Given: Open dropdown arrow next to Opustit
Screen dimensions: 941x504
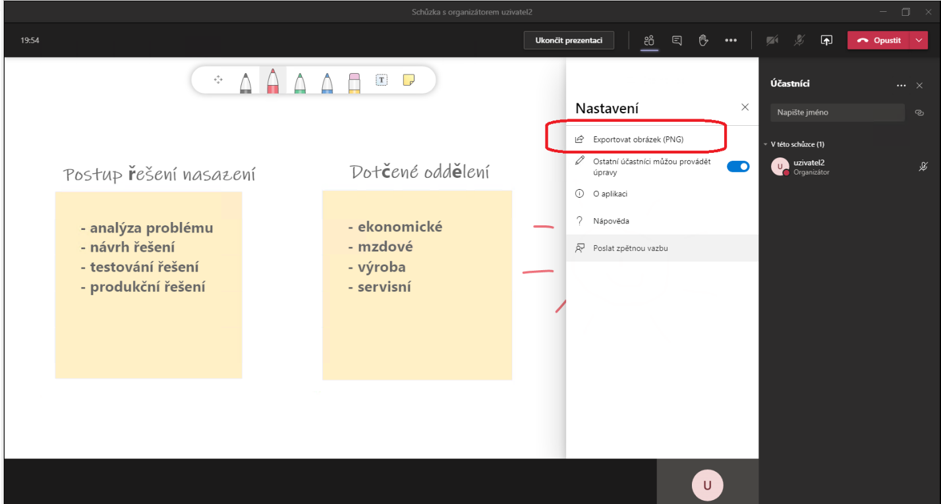Looking at the screenshot, I should (x=919, y=40).
